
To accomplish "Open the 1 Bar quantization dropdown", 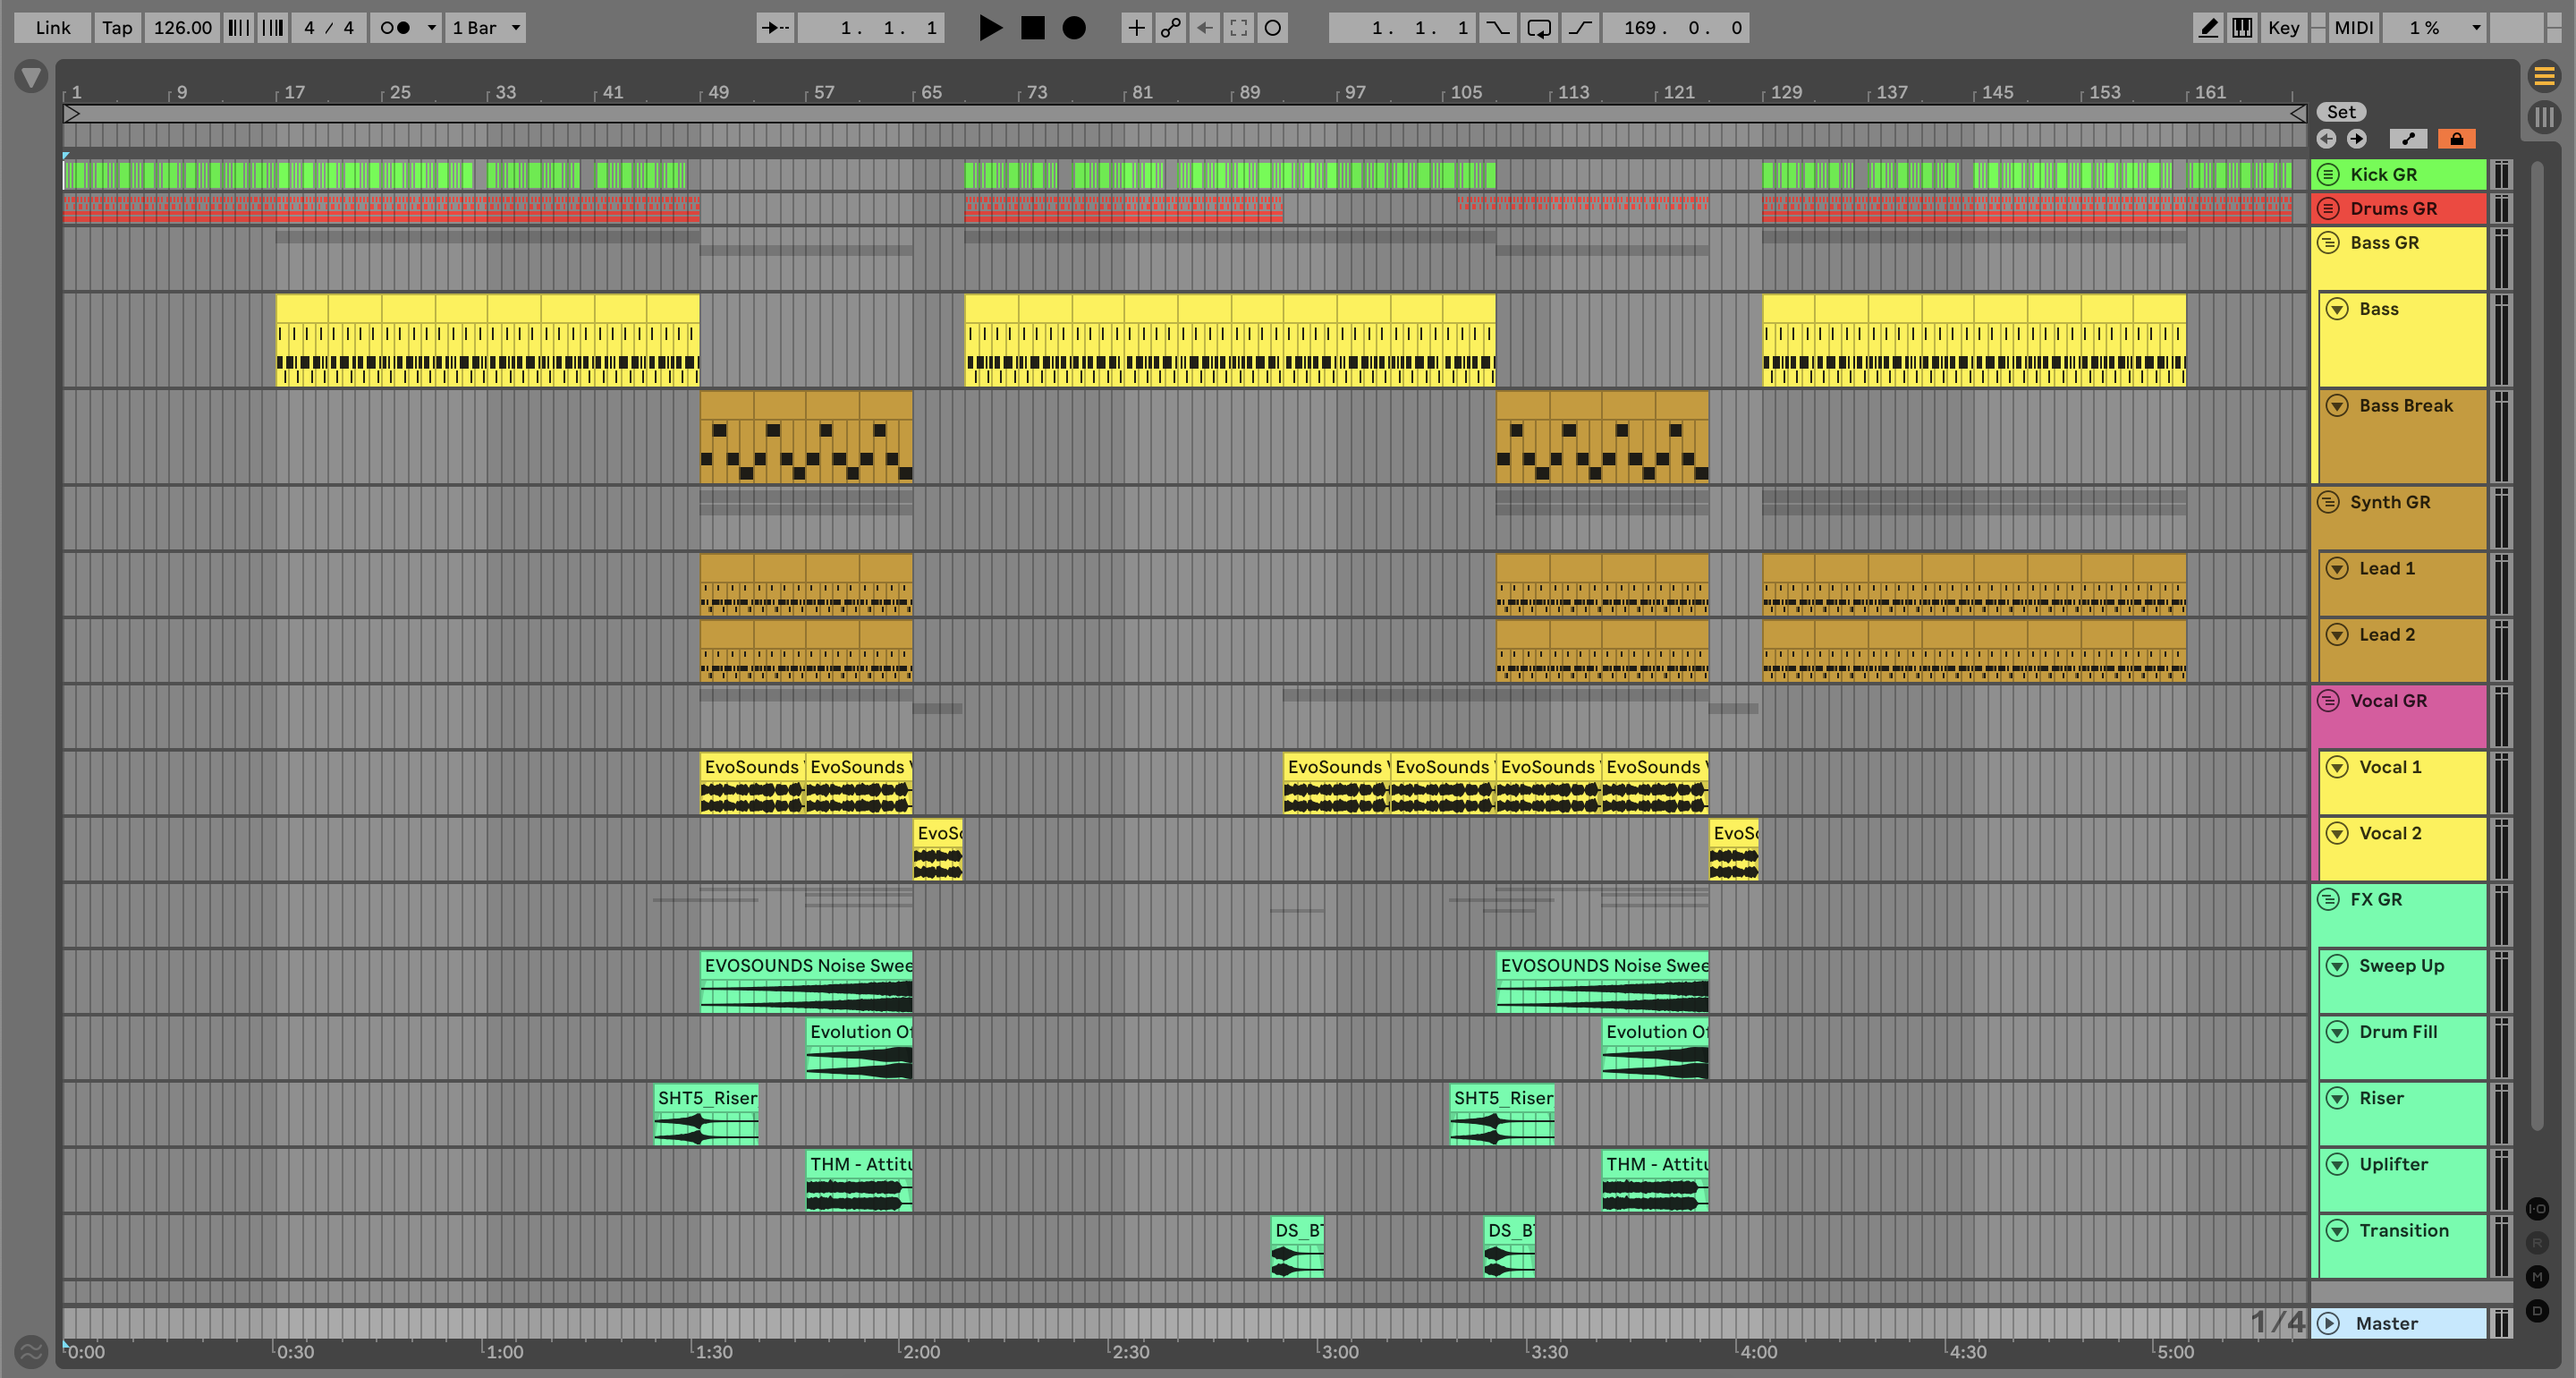I will coord(486,28).
